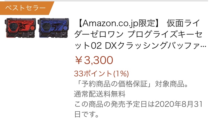Click the round button on red key image
This screenshot has height=124, width=210.
(x=32, y=28)
